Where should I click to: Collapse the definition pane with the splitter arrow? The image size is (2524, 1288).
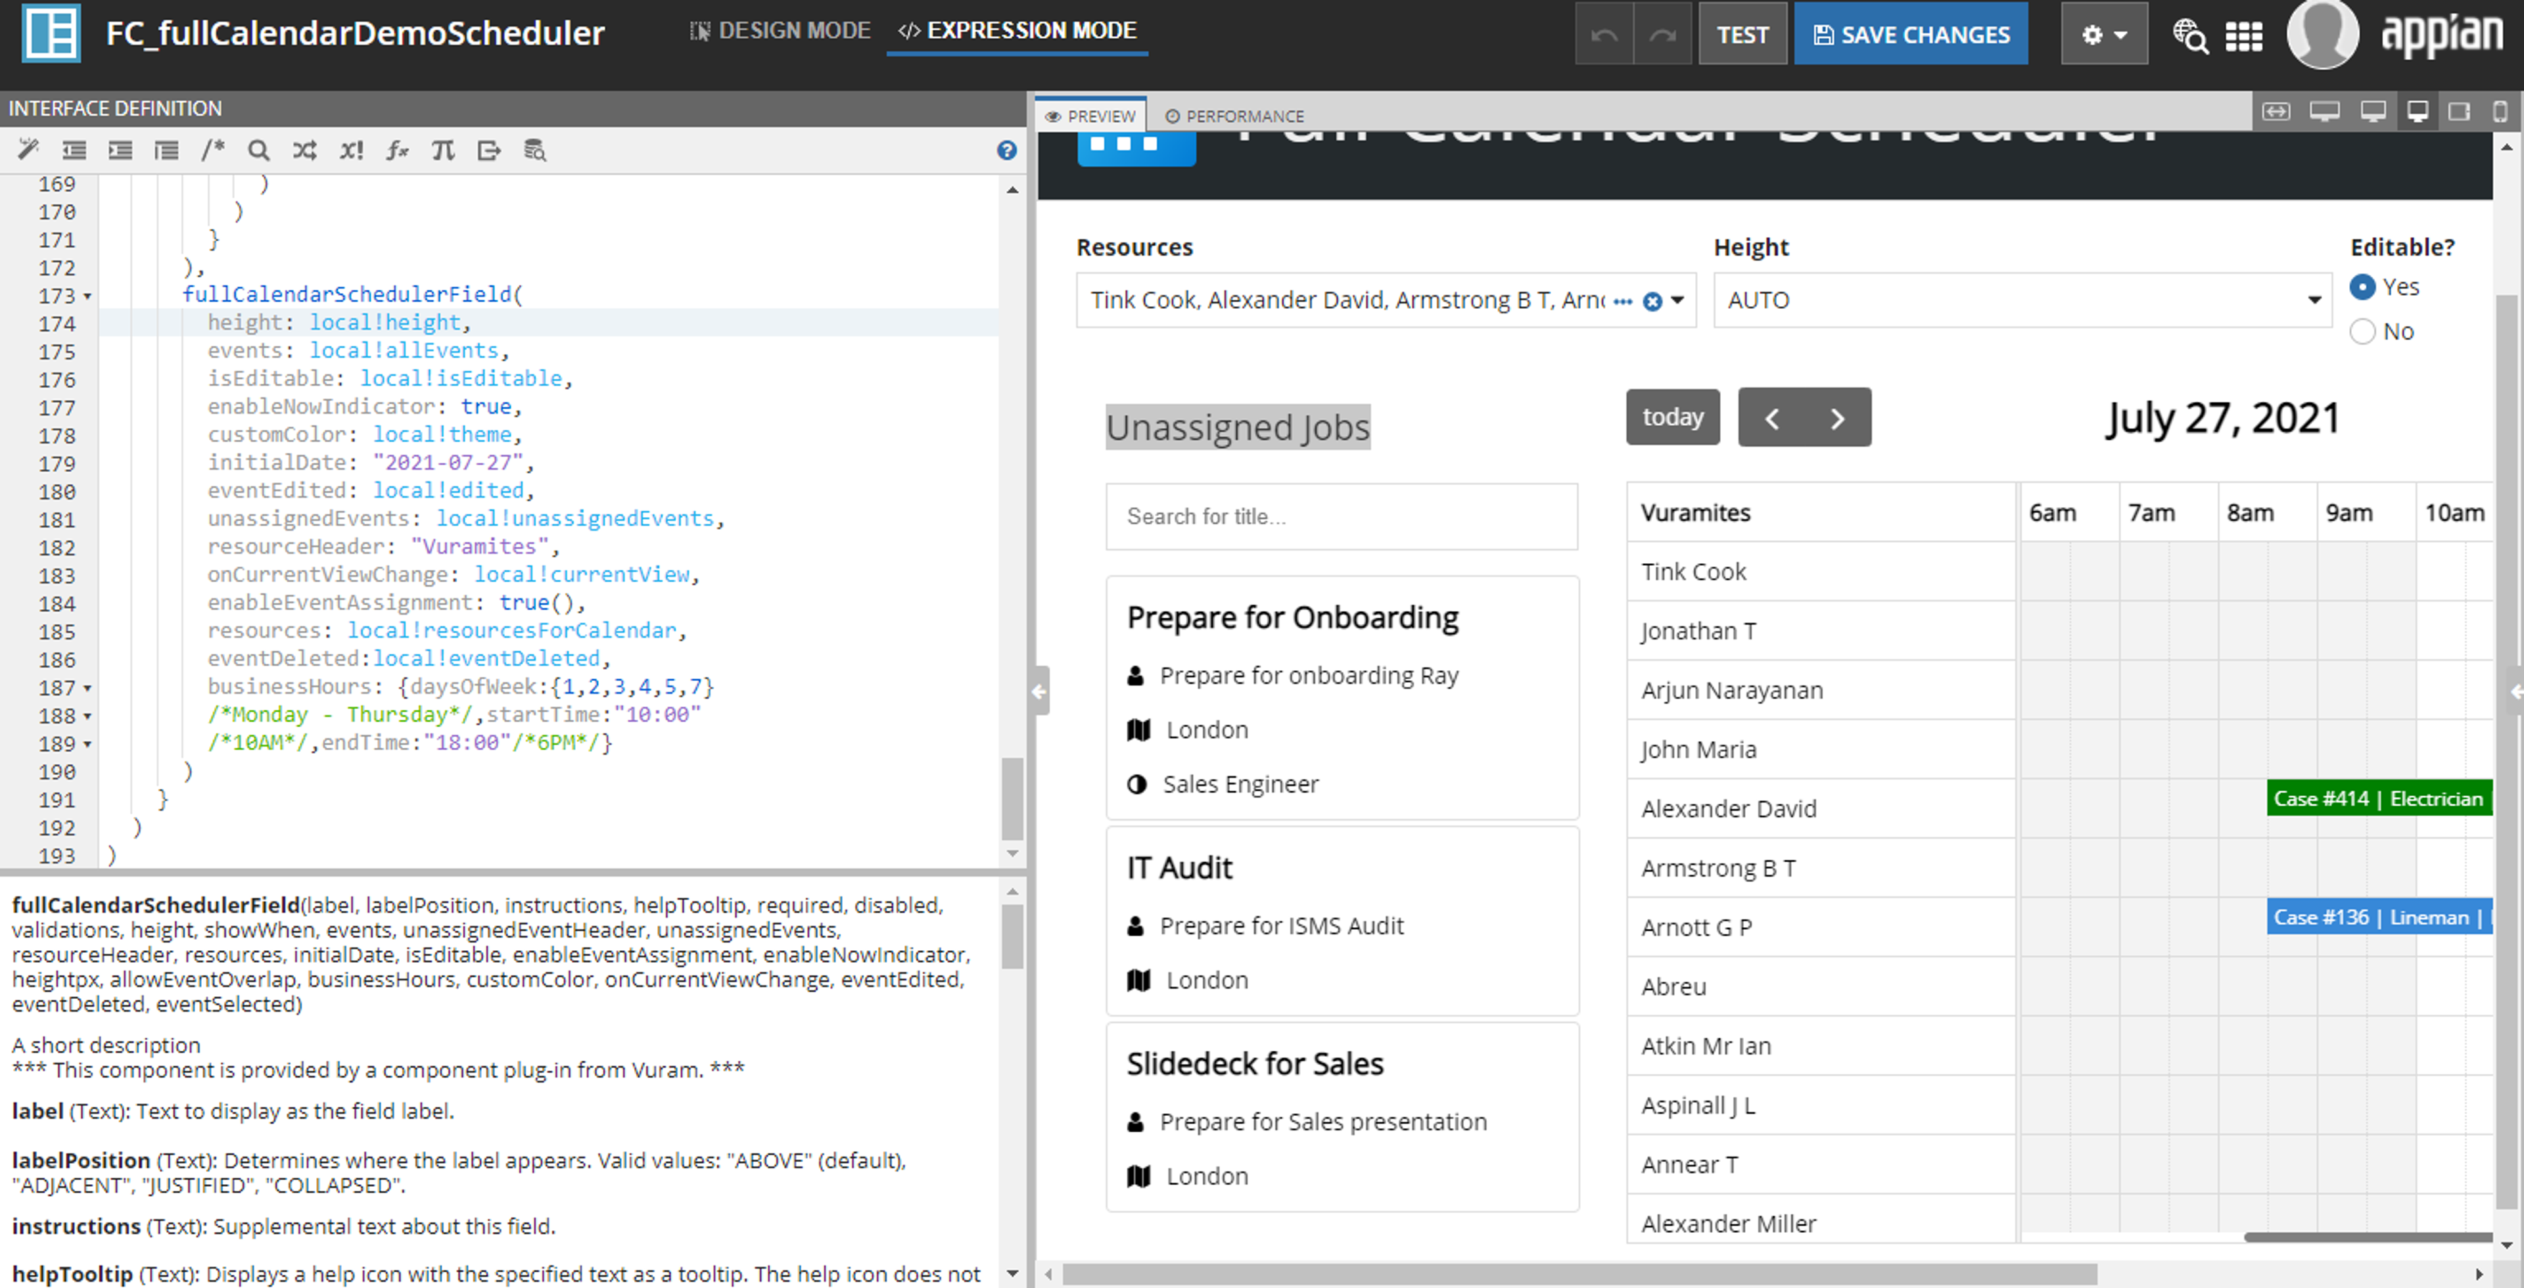click(x=1039, y=691)
